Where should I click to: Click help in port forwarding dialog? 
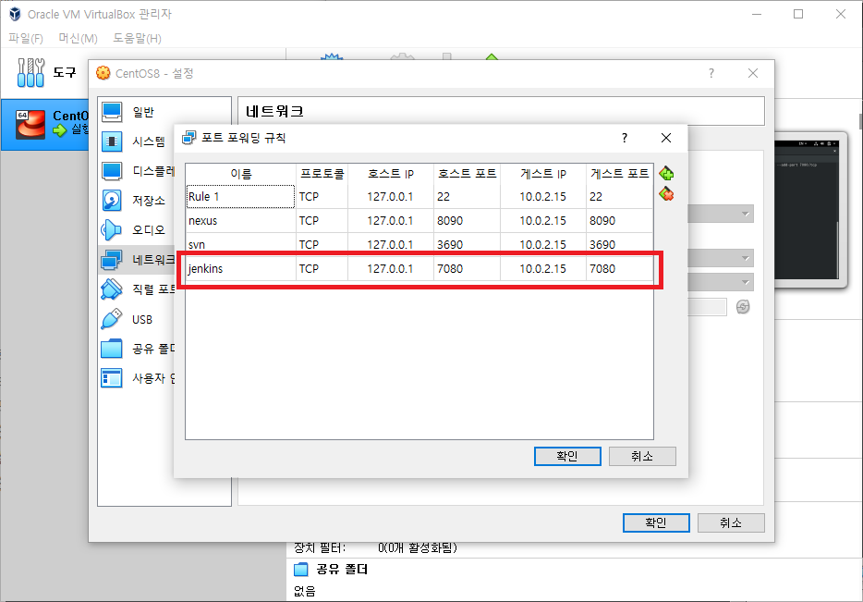click(624, 138)
